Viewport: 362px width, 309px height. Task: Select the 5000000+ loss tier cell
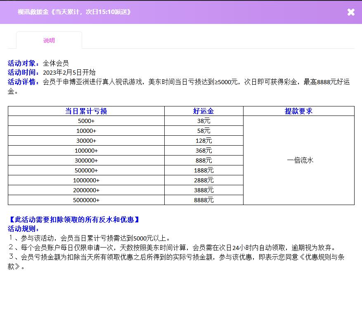click(x=86, y=200)
